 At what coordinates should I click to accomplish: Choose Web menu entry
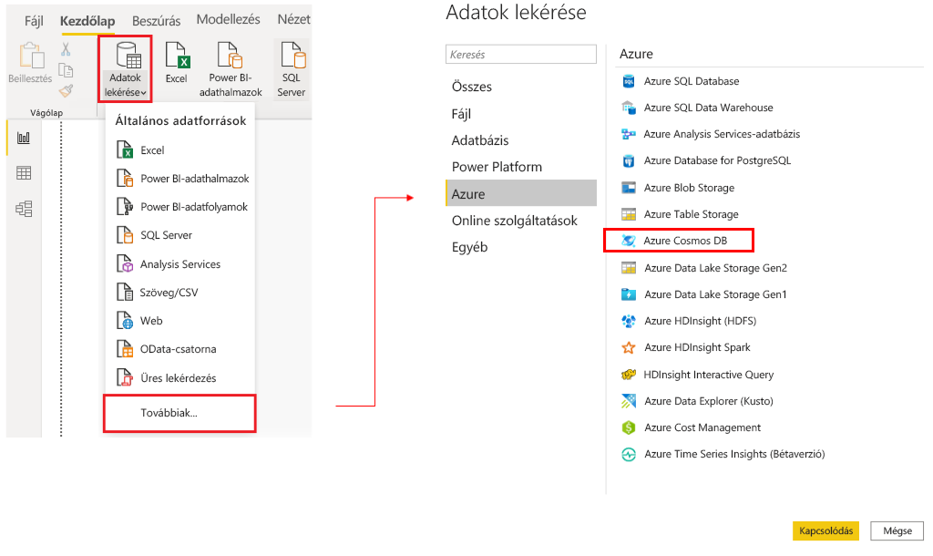point(179,320)
